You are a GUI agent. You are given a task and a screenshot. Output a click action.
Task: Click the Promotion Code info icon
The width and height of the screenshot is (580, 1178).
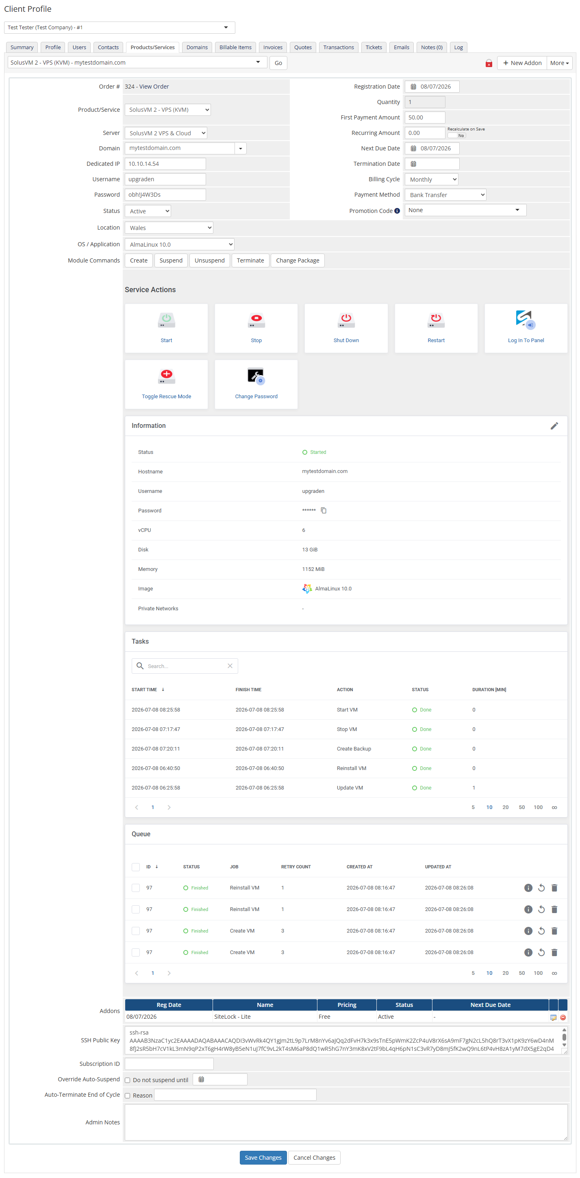(397, 211)
